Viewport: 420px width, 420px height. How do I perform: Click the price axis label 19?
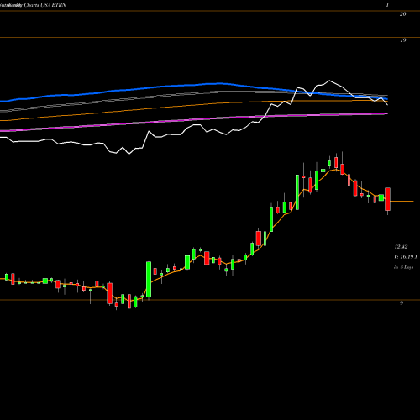pyautogui.click(x=402, y=40)
